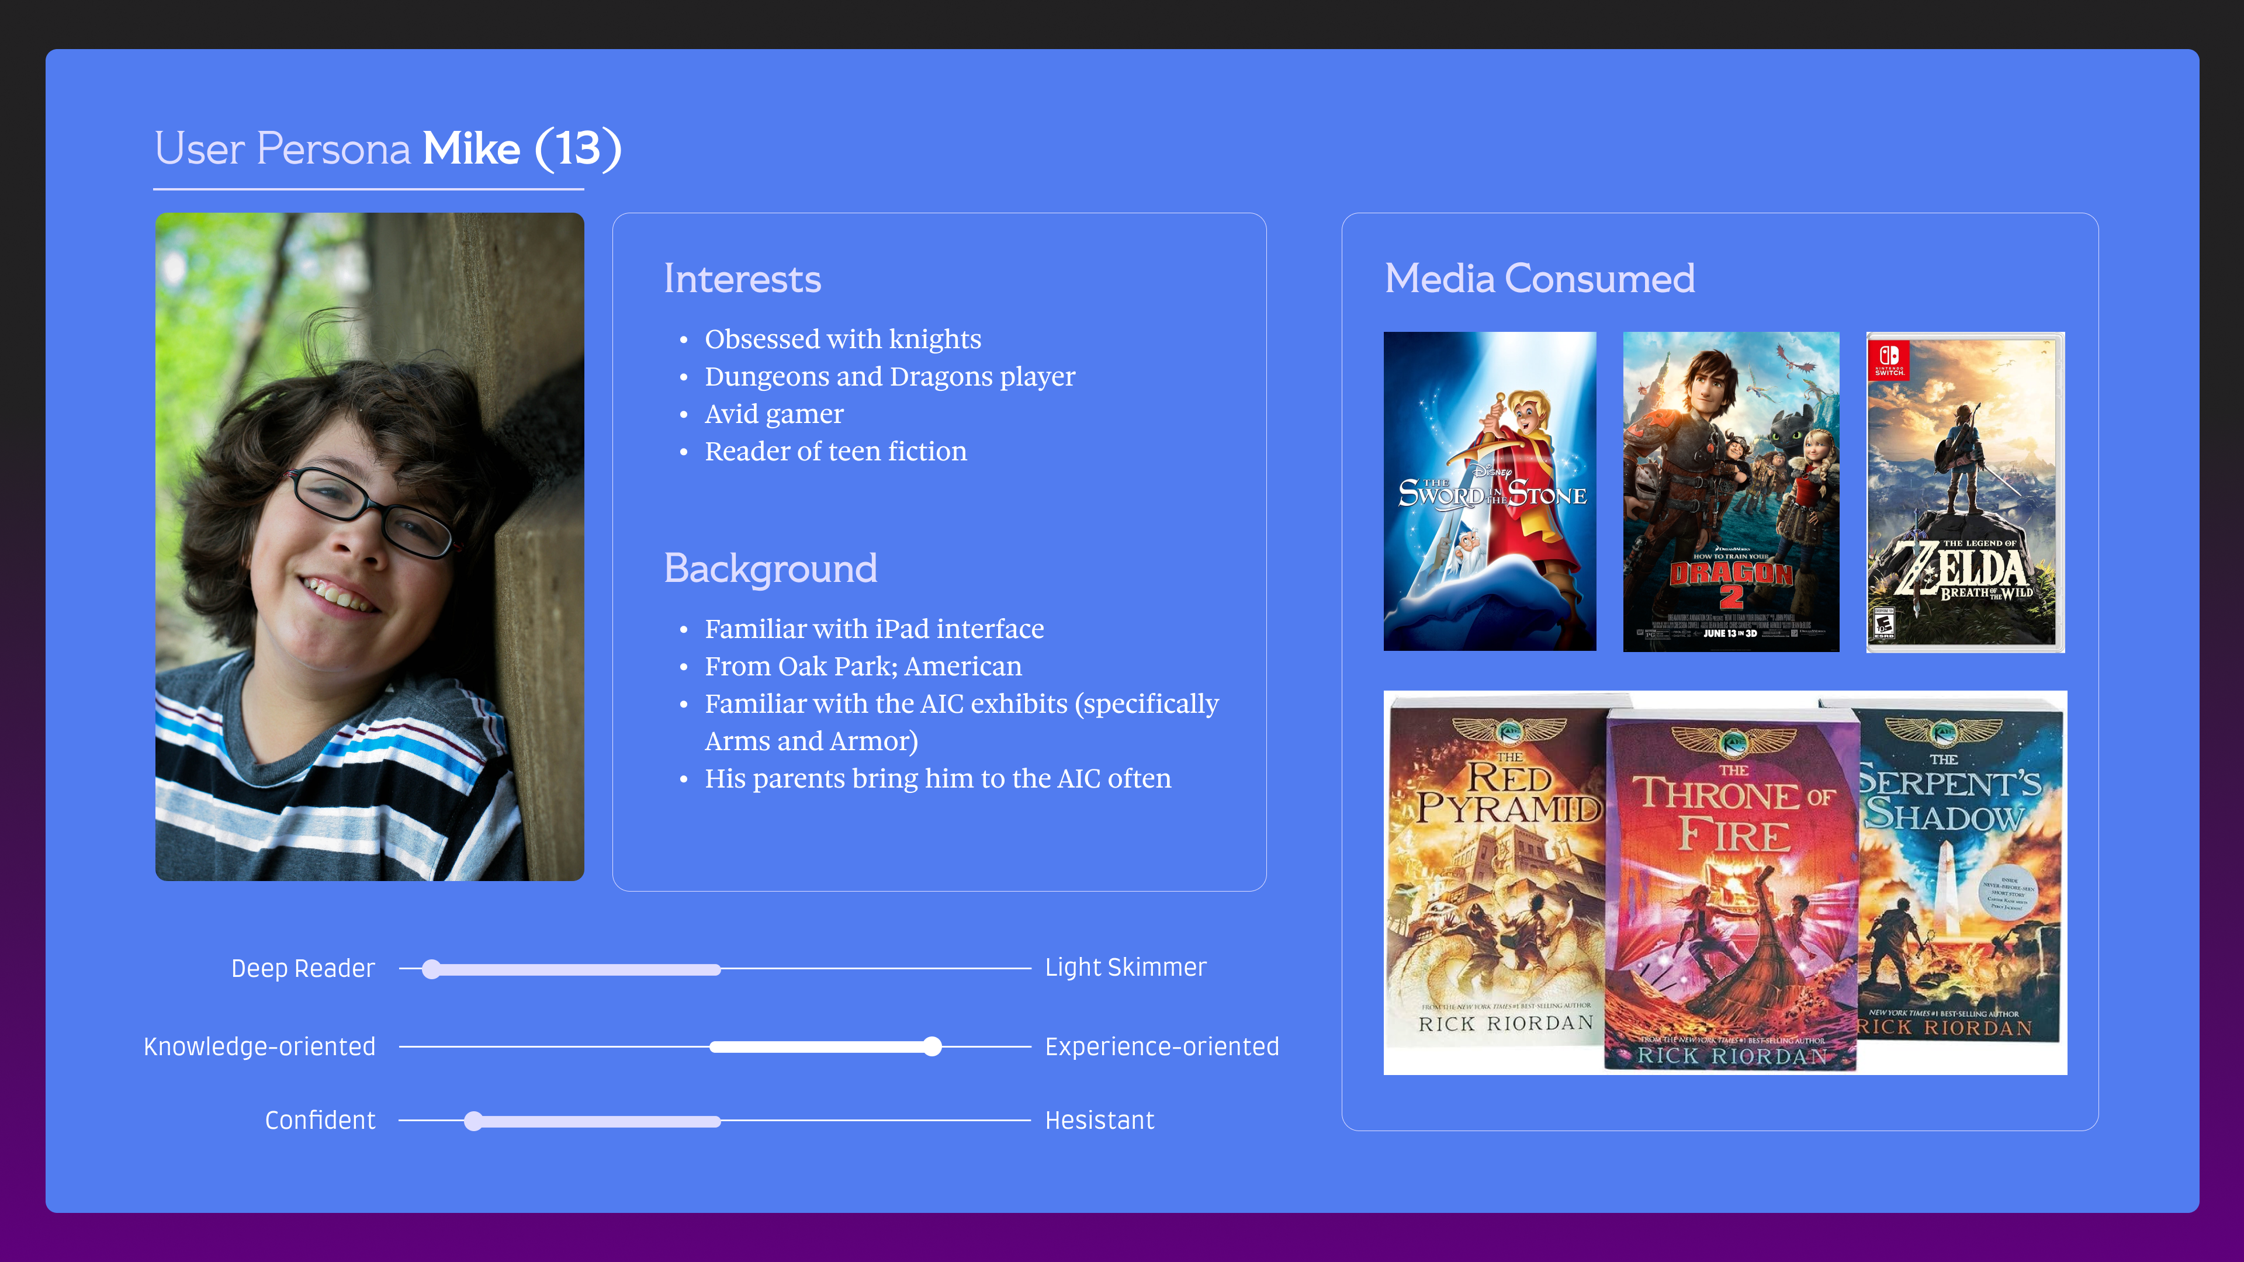
Task: Click the Knowledge-oriented slider handle
Action: pos(932,1047)
